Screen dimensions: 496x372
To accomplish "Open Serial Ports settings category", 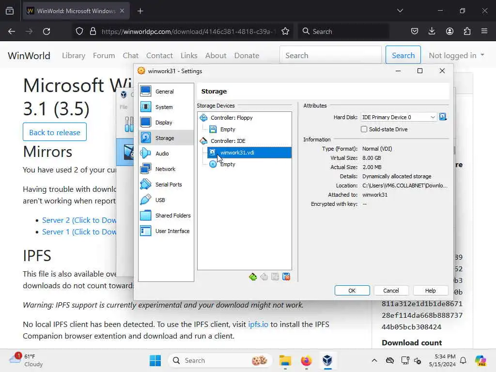I will (x=166, y=185).
